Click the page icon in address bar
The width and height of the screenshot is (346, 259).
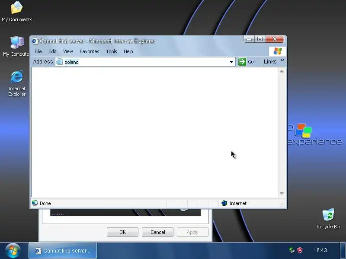coord(60,62)
